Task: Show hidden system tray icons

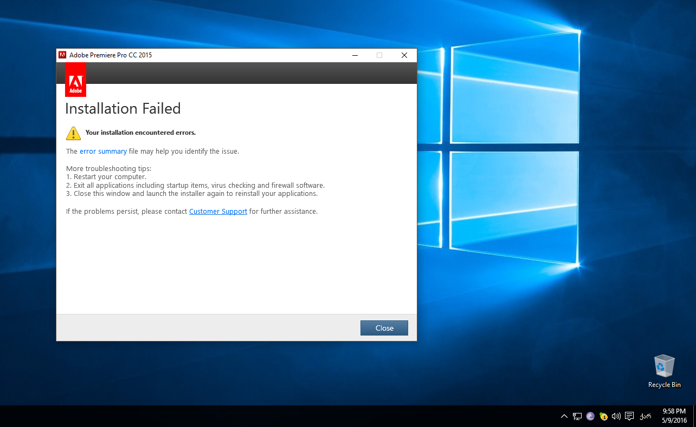Action: point(564,416)
